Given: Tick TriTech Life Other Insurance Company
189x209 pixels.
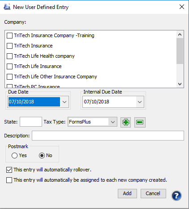Looking at the screenshot, I should 9,77.
